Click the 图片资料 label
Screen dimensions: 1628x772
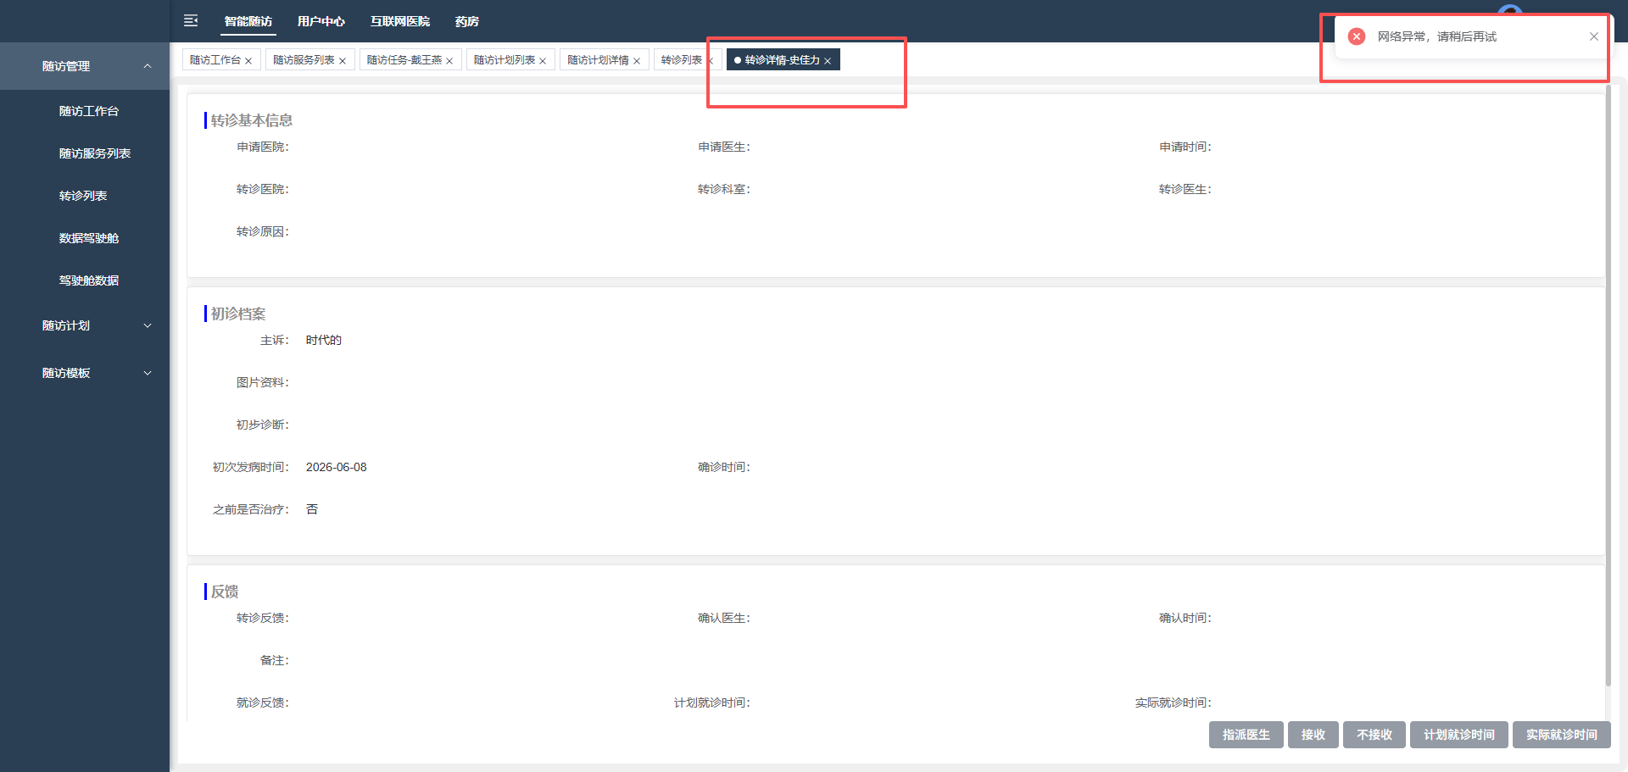coord(263,382)
